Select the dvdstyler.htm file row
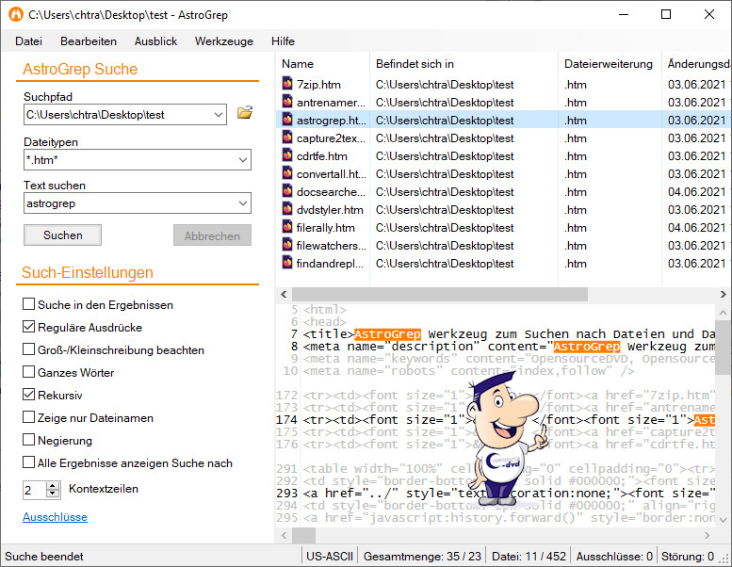The height and width of the screenshot is (567, 732). (503, 209)
